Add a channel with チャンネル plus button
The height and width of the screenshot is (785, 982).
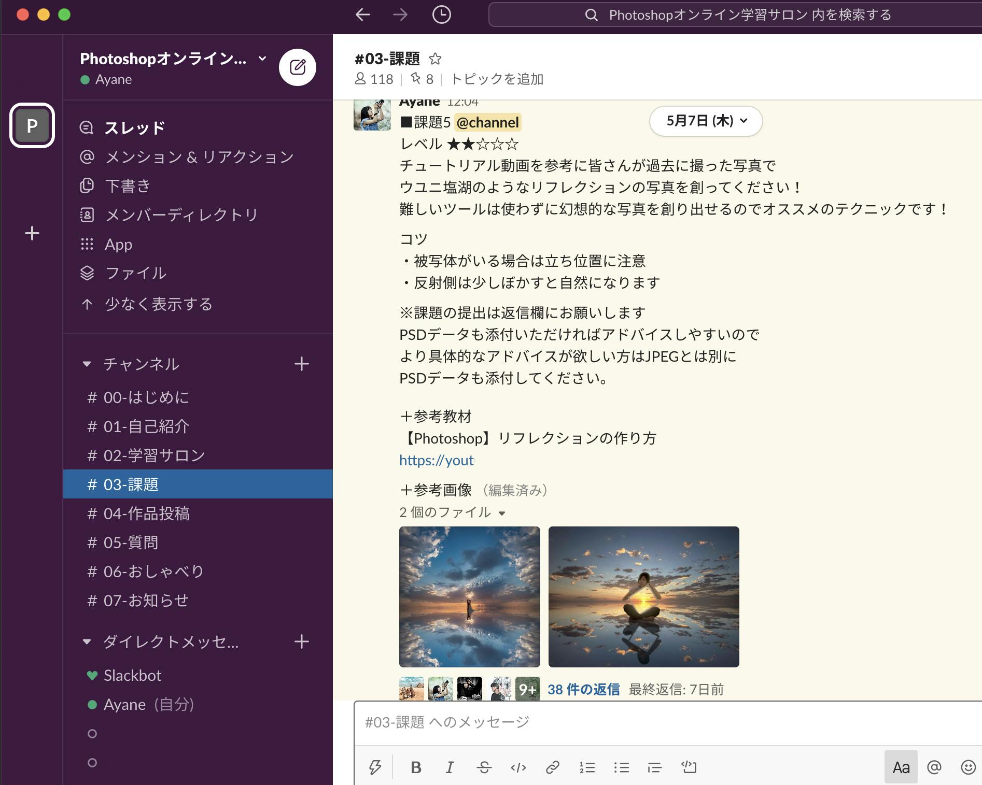click(301, 364)
